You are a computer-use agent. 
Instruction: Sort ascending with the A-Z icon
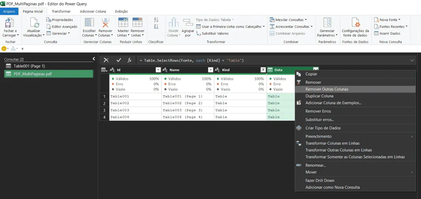pos(156,20)
